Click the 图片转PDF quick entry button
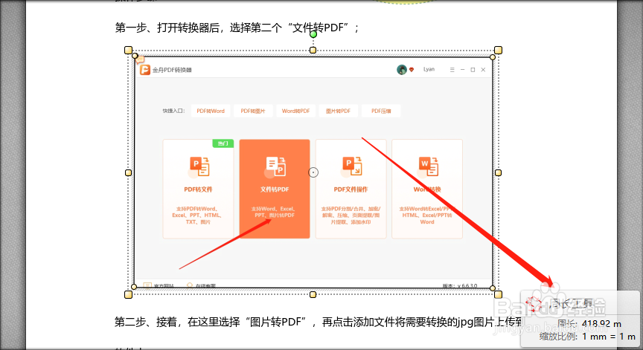This screenshot has height=350, width=643. click(x=339, y=111)
